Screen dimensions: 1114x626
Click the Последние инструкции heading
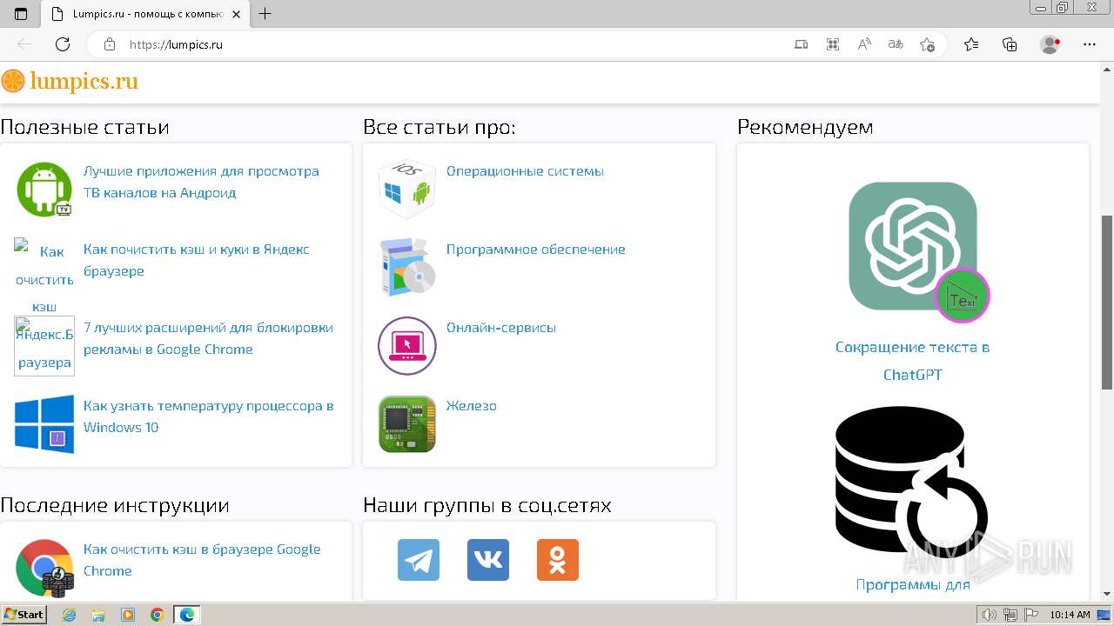coord(115,505)
